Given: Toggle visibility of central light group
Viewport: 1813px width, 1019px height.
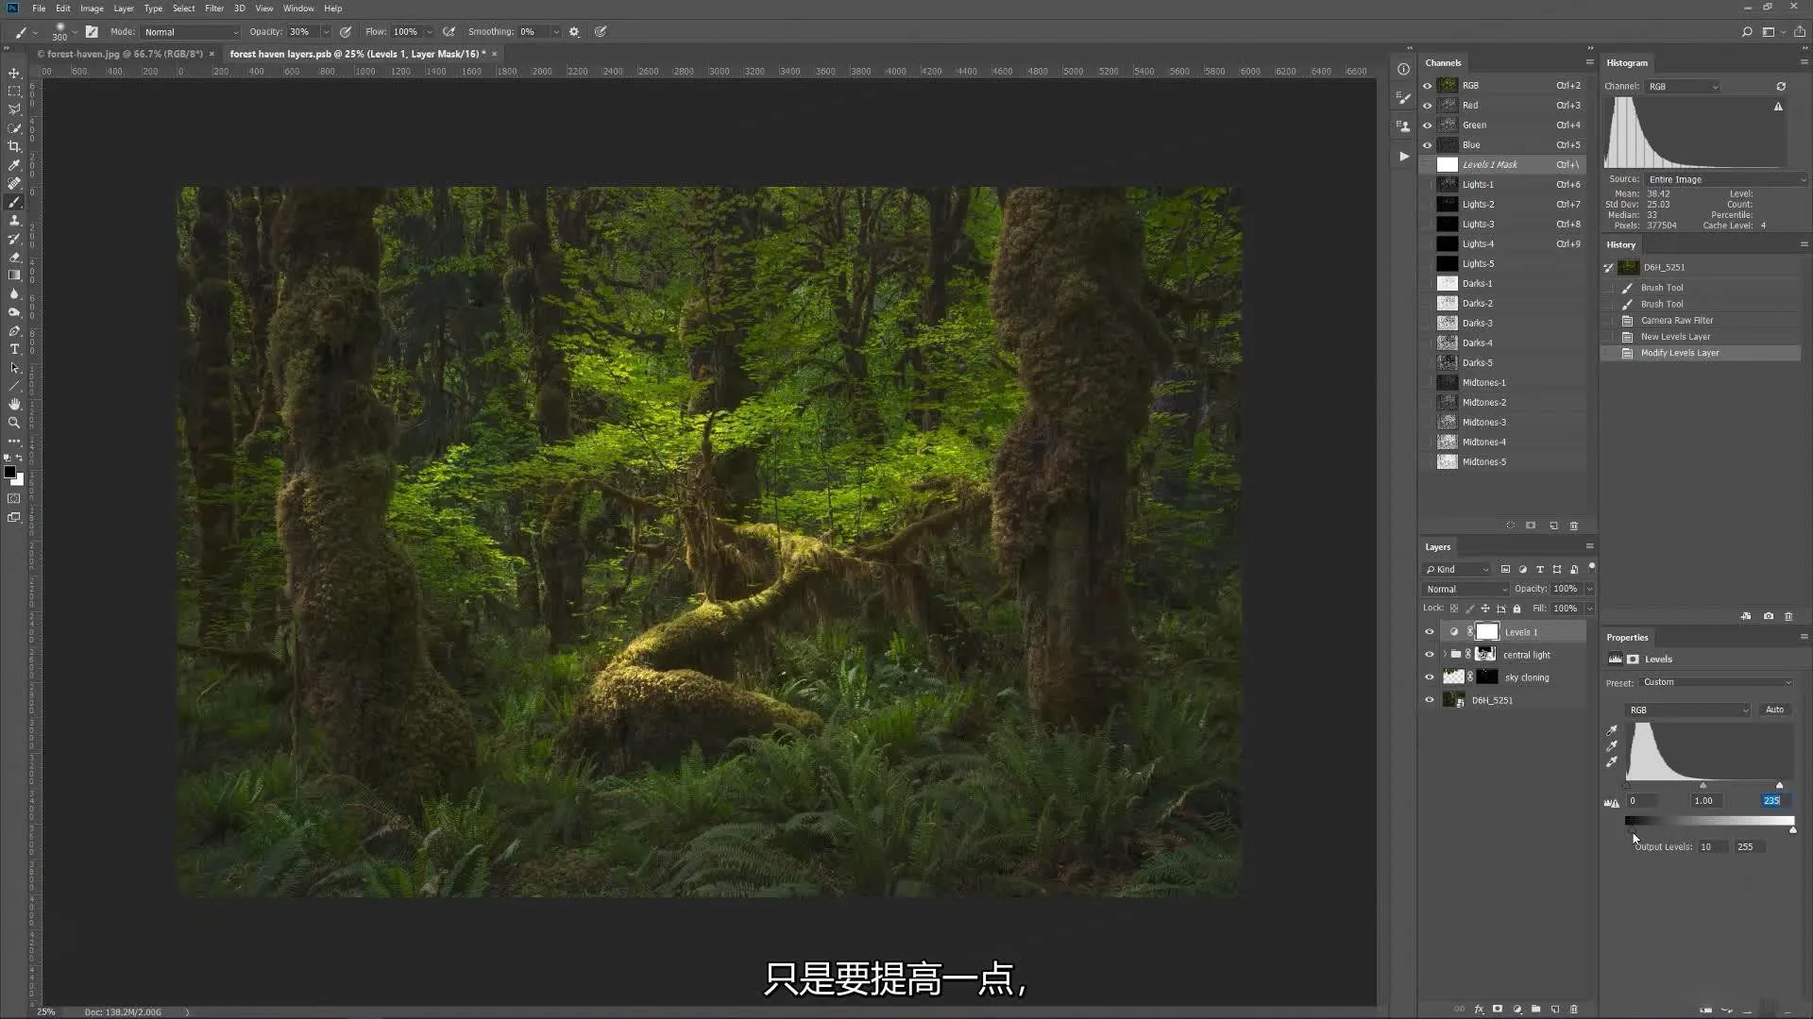Looking at the screenshot, I should 1429,653.
